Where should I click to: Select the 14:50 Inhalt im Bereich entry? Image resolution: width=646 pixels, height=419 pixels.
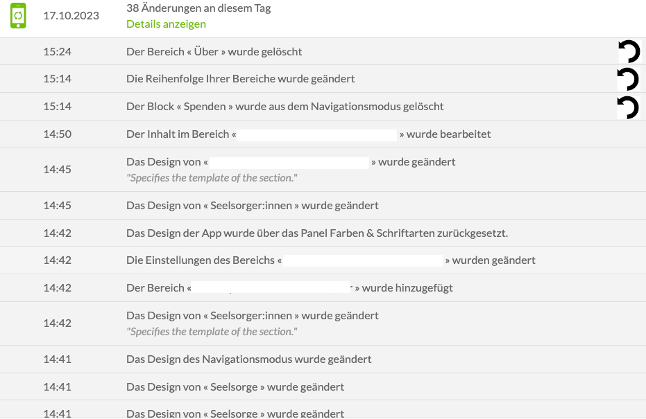(x=323, y=134)
